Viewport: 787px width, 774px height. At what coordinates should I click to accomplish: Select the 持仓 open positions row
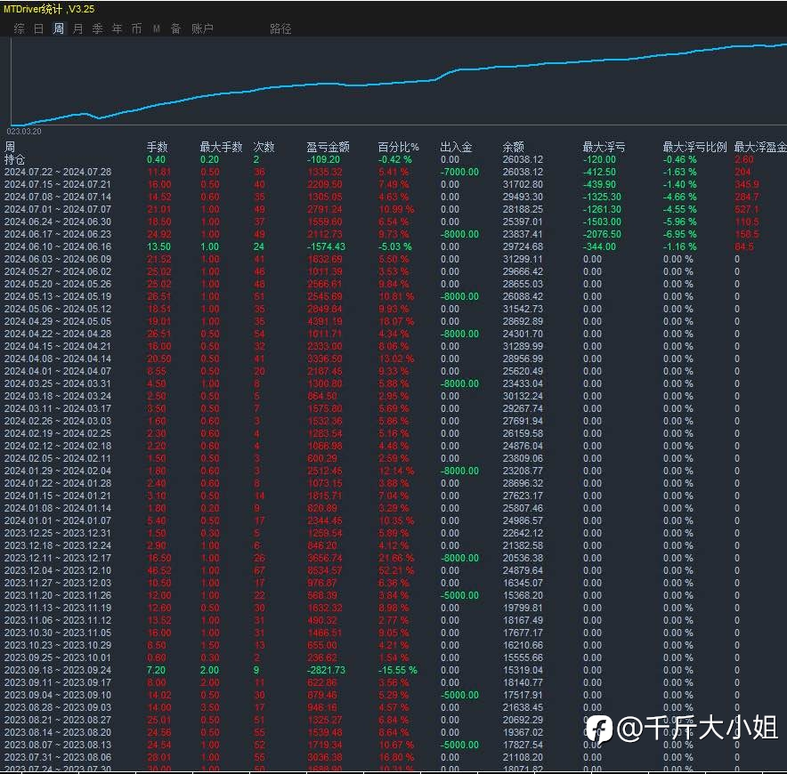tap(393, 159)
